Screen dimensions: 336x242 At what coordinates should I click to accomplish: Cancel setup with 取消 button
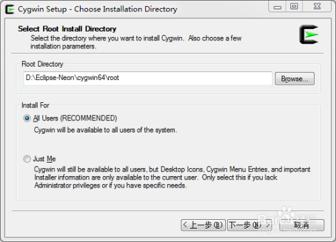pos(302,225)
